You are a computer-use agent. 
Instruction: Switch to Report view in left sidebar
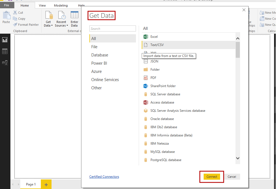[x=5, y=40]
